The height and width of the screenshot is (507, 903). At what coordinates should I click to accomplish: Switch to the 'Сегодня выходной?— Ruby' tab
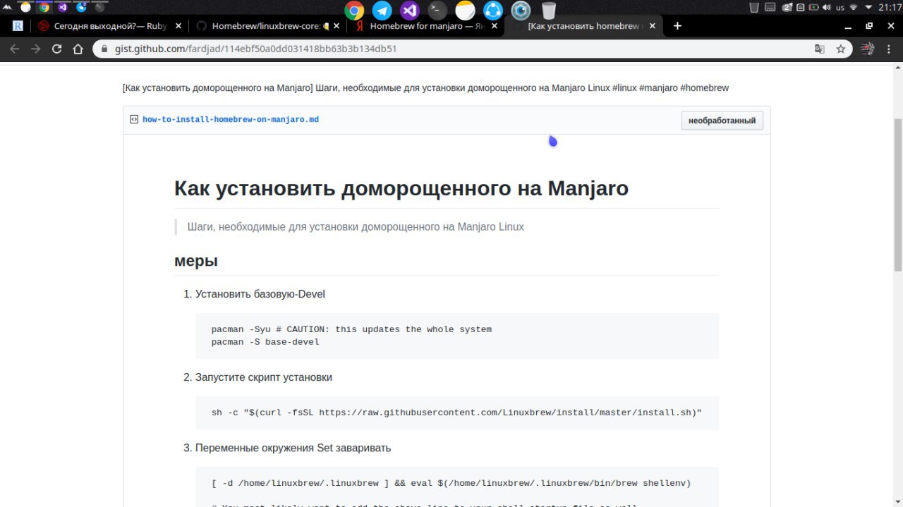(x=111, y=26)
